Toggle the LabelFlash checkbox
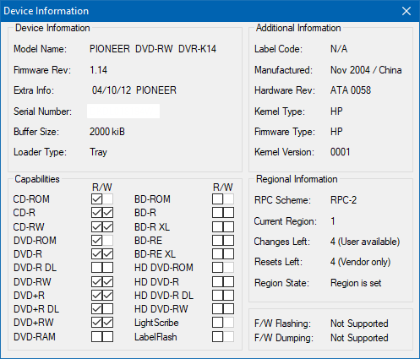The height and width of the screenshot is (359, 420). pos(217,337)
